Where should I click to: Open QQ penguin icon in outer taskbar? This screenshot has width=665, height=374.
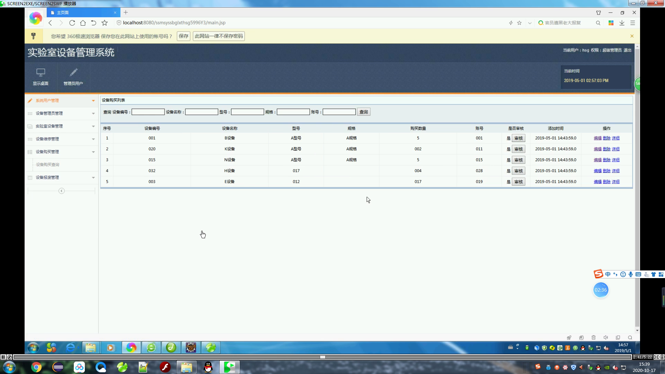(x=208, y=367)
